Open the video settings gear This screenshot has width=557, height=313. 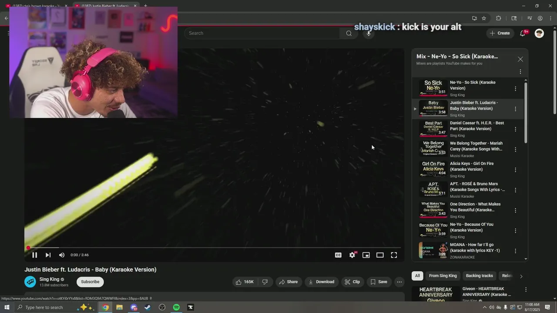tap(352, 255)
